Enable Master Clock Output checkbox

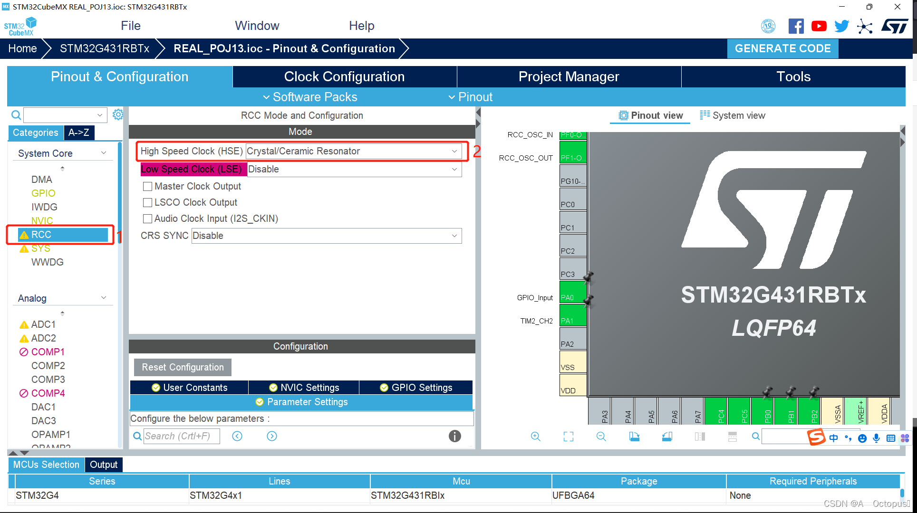(148, 186)
